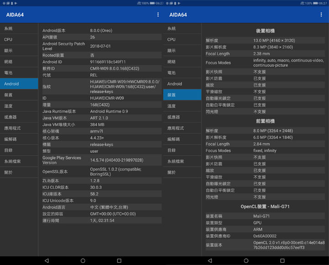Tap Android ID value 911669118c549f11

click(108, 62)
